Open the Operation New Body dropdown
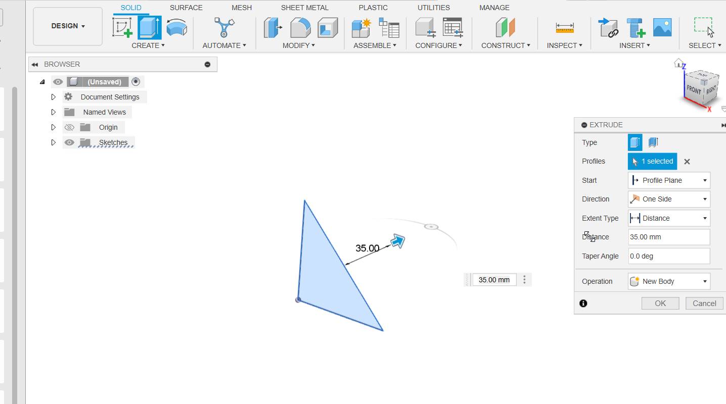 [669, 281]
